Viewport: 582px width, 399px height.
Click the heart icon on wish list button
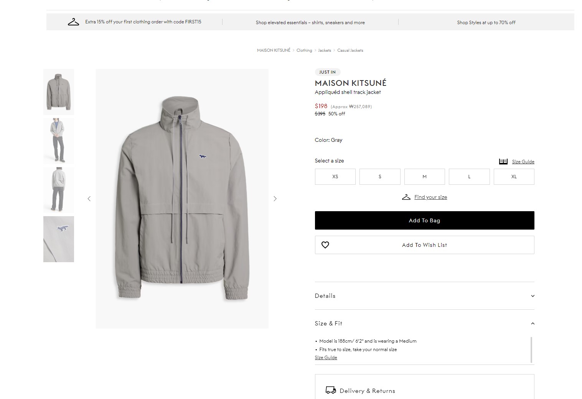click(325, 245)
